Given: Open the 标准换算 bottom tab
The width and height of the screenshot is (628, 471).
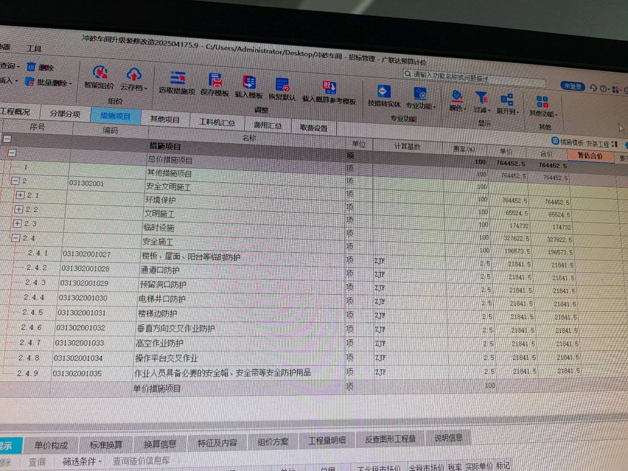Looking at the screenshot, I should pos(106,444).
